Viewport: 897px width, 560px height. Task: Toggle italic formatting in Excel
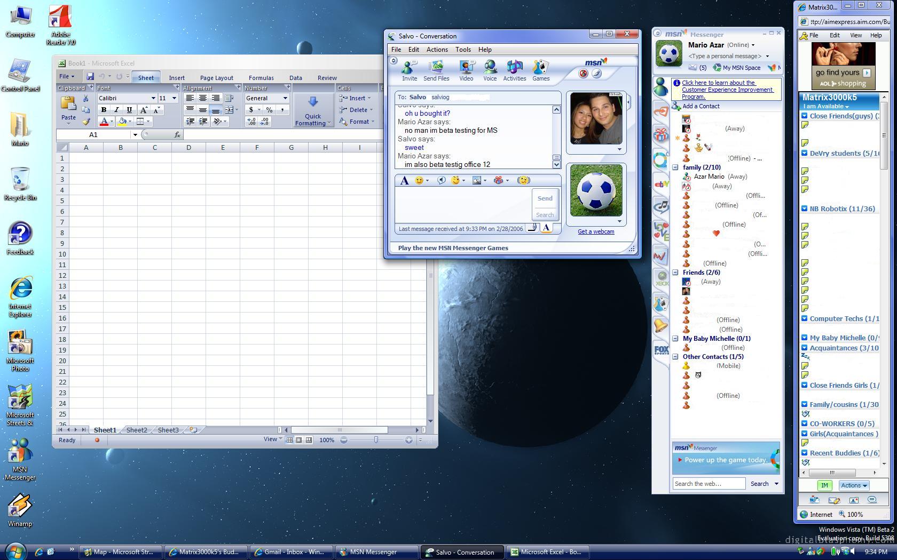[x=116, y=109]
